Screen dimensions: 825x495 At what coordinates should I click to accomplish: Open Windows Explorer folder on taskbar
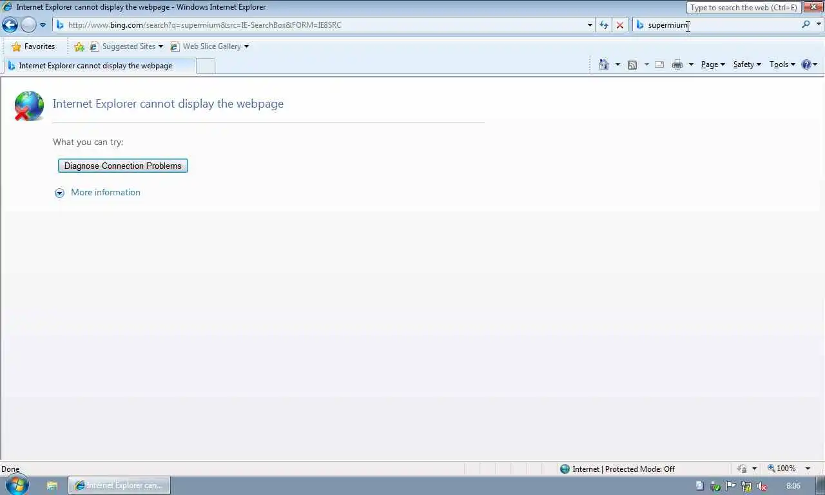pyautogui.click(x=52, y=485)
